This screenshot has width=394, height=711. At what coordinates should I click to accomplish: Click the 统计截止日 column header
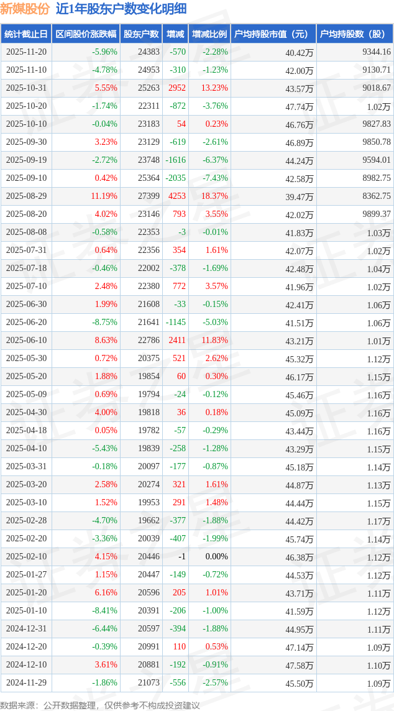(x=26, y=34)
